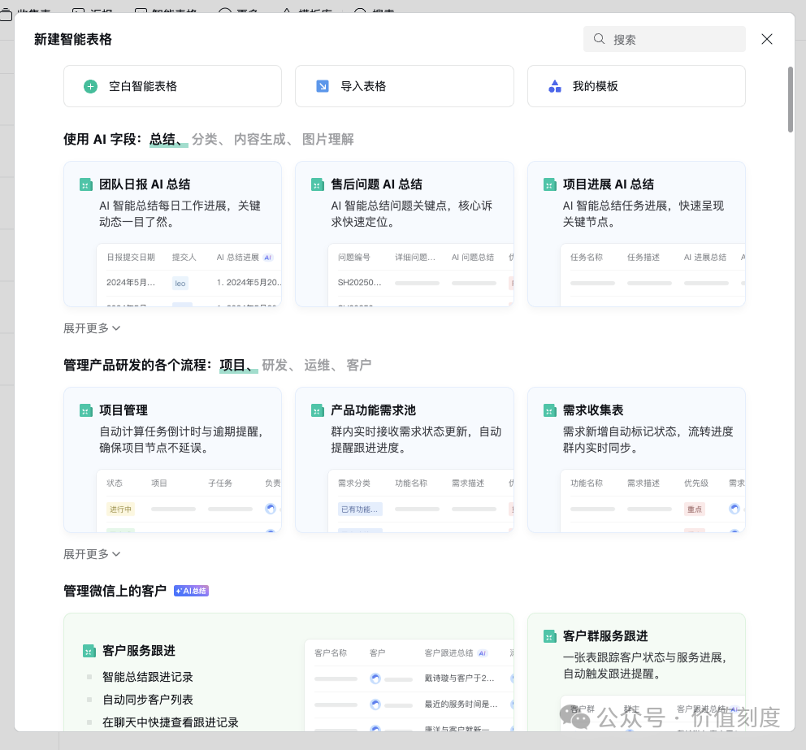The height and width of the screenshot is (750, 806).
Task: Click the green sheet icon of 客户群服务跟进
Action: [x=549, y=636]
